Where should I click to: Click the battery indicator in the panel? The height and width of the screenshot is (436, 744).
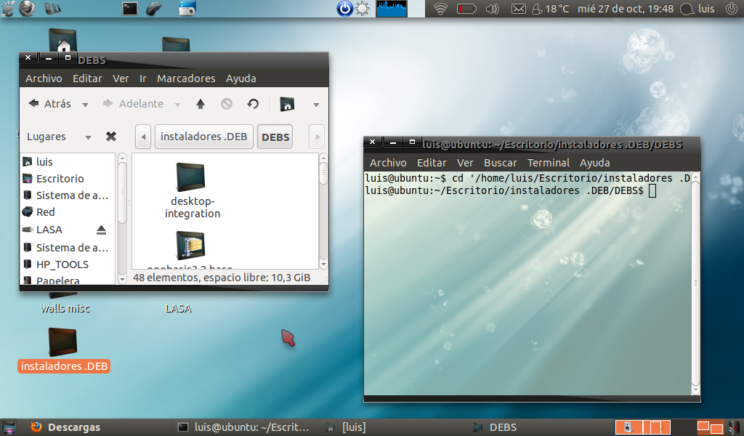point(467,9)
